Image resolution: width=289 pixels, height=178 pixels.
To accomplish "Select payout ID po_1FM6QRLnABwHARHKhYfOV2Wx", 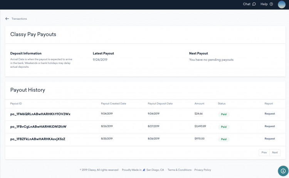I will click(x=40, y=114).
